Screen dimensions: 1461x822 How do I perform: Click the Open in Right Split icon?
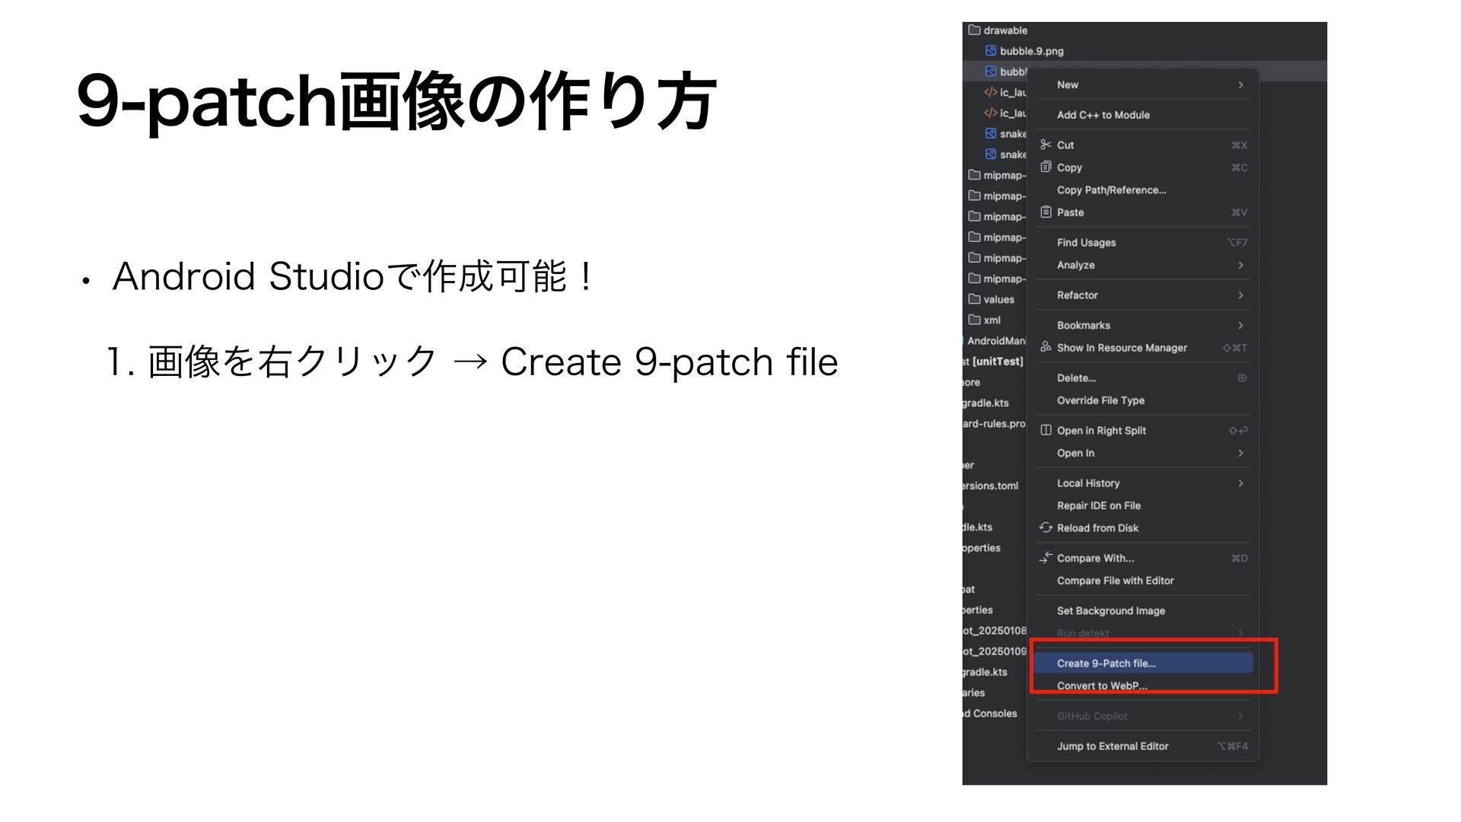[1046, 430]
